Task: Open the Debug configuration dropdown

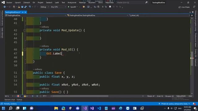Action: point(45,7)
